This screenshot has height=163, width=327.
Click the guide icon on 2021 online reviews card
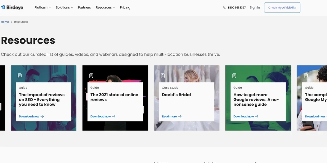tap(91, 76)
